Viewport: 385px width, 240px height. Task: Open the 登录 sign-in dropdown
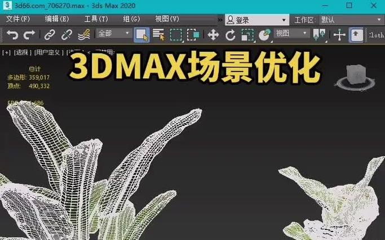click(x=257, y=20)
